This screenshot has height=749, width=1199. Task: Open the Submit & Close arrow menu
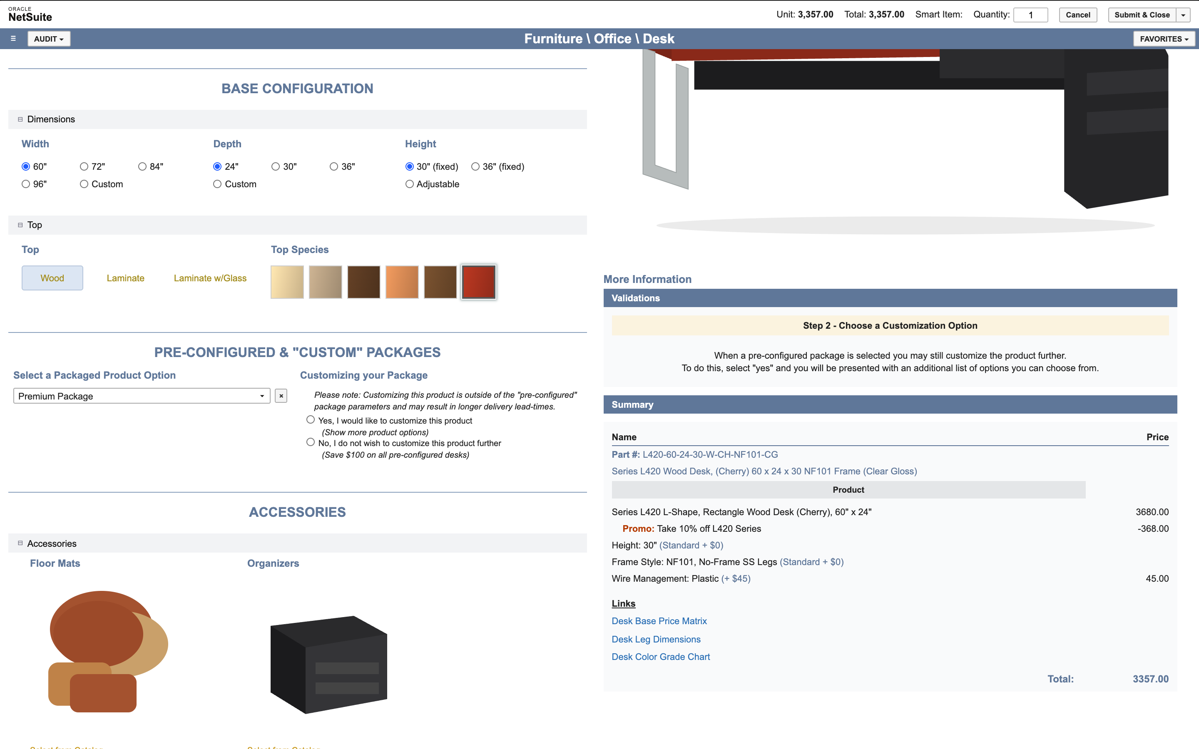pyautogui.click(x=1183, y=15)
